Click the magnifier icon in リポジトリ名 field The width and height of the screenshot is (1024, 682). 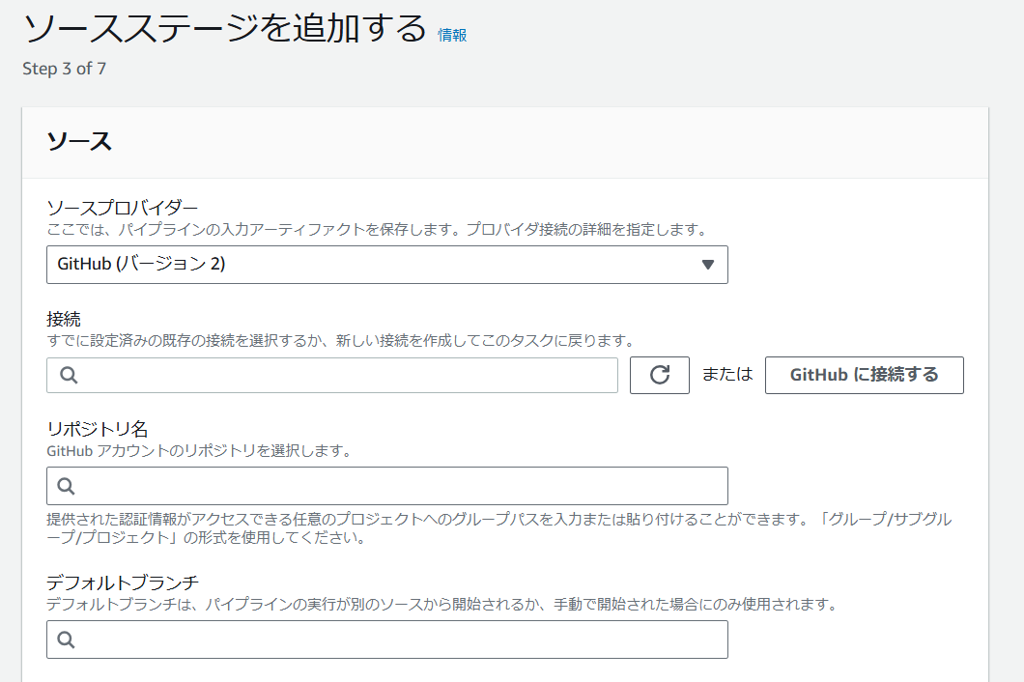click(66, 486)
